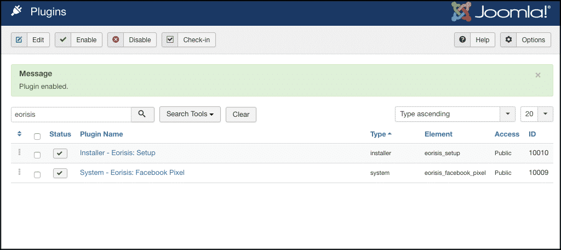The image size is (561, 250).
Task: Click the search field containing eorisis
Action: [71, 115]
